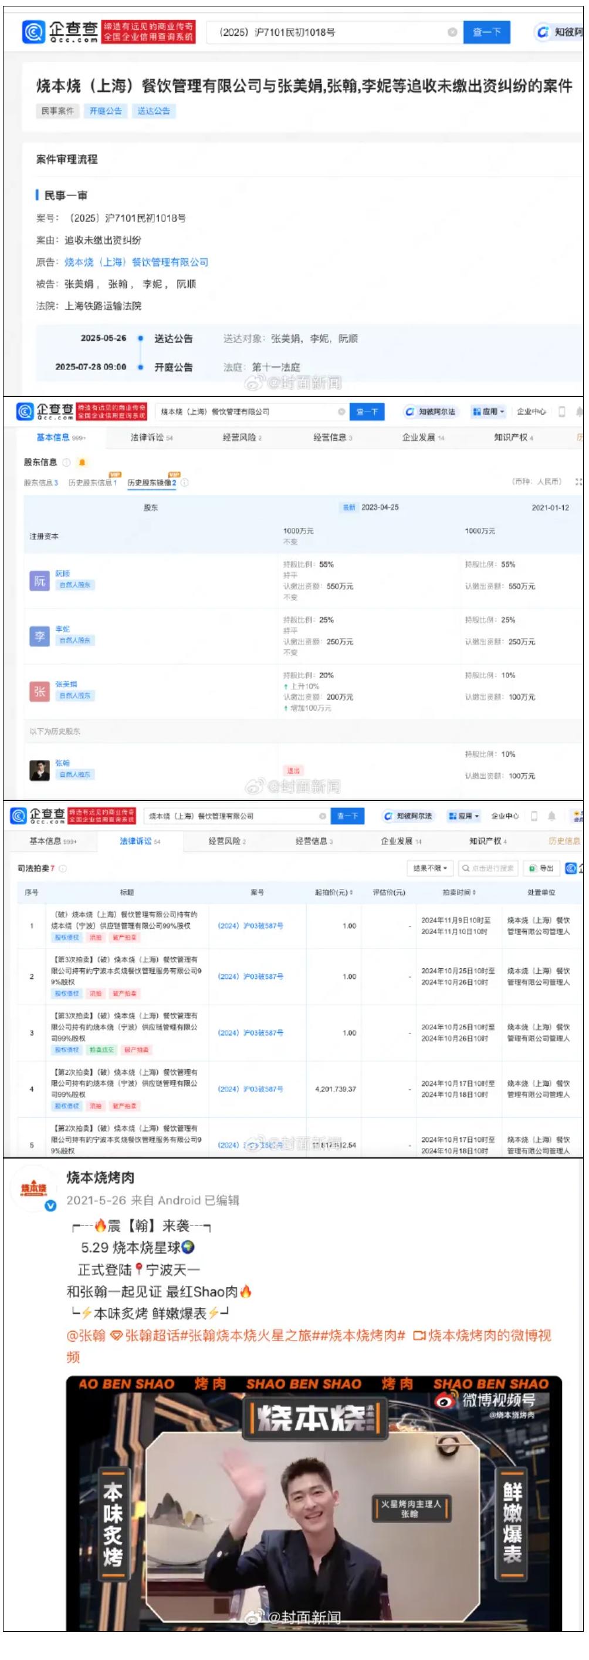Click the mobile phone icon on the shareholder page
Image resolution: width=589 pixels, height=1660 pixels.
[562, 412]
